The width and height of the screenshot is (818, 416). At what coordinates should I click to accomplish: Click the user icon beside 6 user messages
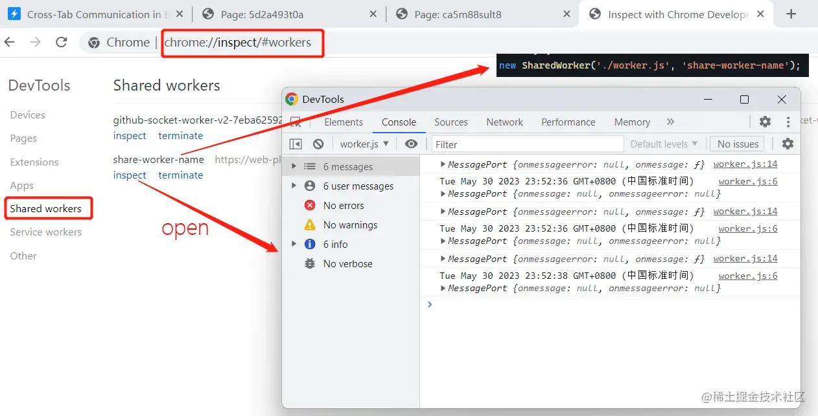(310, 186)
